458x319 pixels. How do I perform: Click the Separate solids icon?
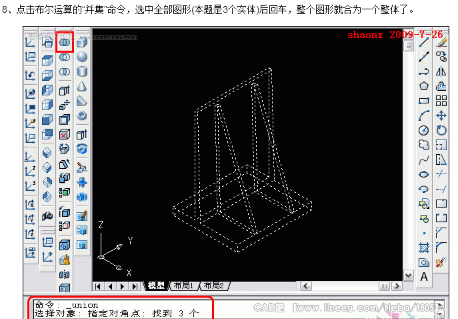click(65, 274)
